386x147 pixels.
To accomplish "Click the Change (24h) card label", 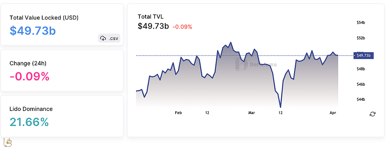I will tap(28, 63).
